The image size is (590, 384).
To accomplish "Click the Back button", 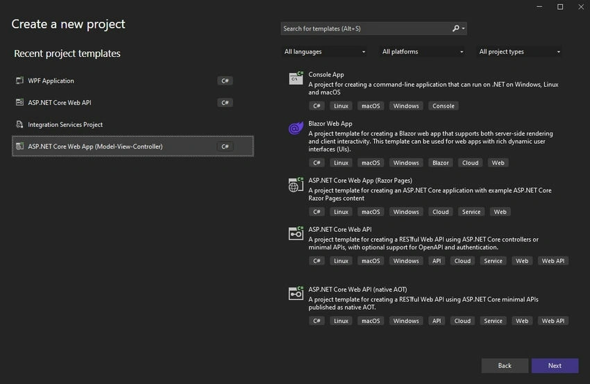I will (x=505, y=365).
